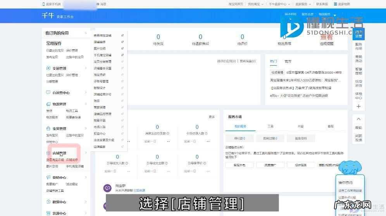The width and height of the screenshot is (386, 216).
Task: Open 体检中心 in right sidebar
Action: (x=358, y=96)
